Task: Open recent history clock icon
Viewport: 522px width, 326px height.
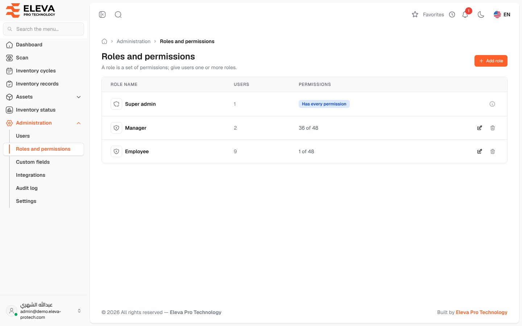Action: pos(452,14)
